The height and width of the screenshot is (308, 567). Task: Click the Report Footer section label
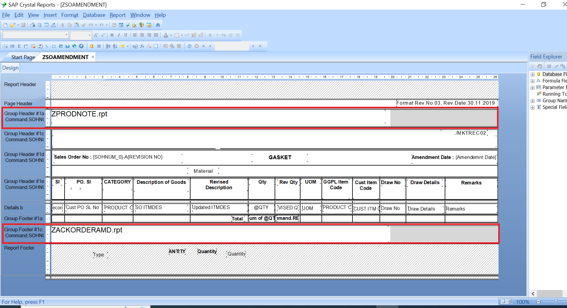click(19, 248)
